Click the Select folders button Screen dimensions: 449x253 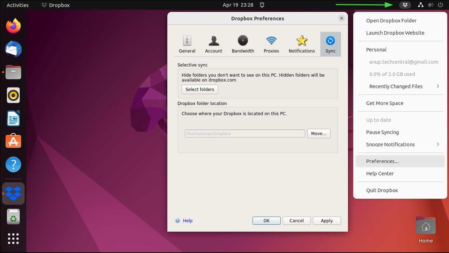click(x=200, y=89)
